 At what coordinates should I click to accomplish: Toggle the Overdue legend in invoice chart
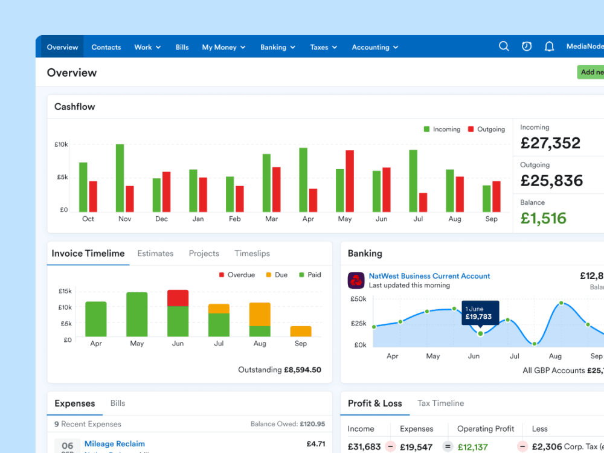pos(237,275)
